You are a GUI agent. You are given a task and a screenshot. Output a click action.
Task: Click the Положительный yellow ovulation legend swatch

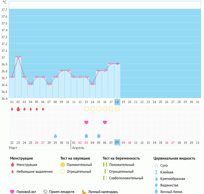click(63, 165)
